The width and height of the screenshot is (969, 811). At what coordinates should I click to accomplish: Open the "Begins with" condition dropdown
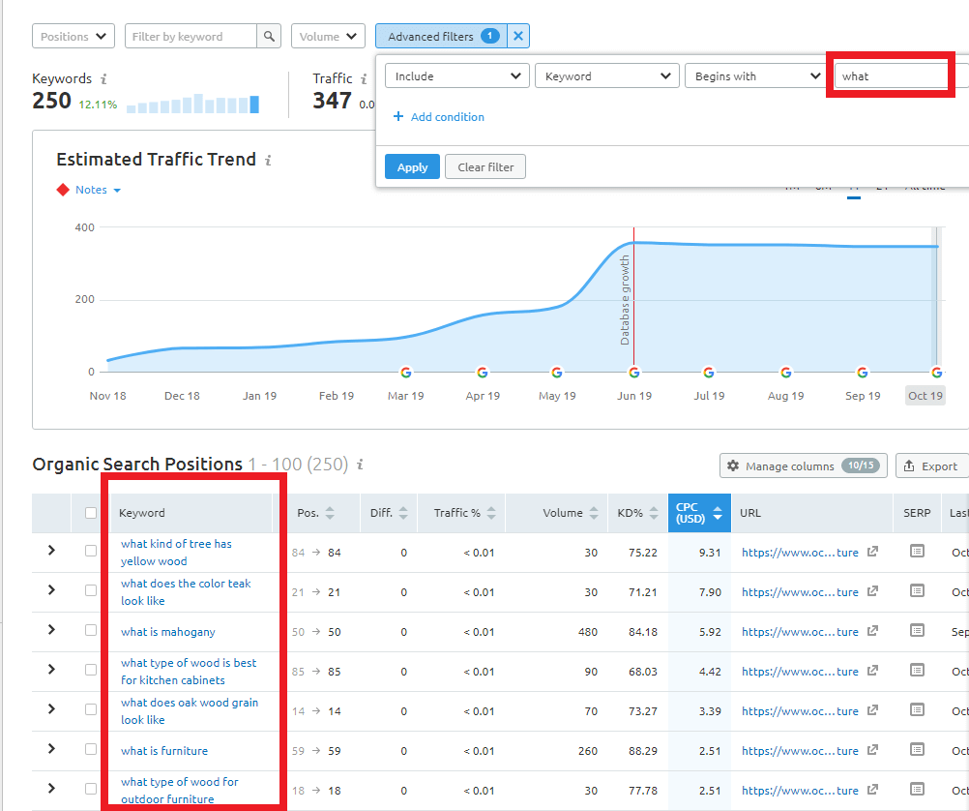(754, 75)
